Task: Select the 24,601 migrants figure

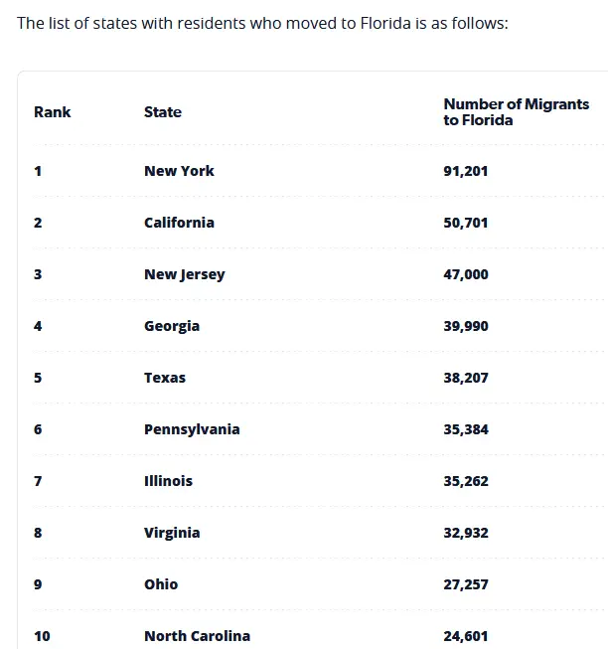Action: click(466, 636)
